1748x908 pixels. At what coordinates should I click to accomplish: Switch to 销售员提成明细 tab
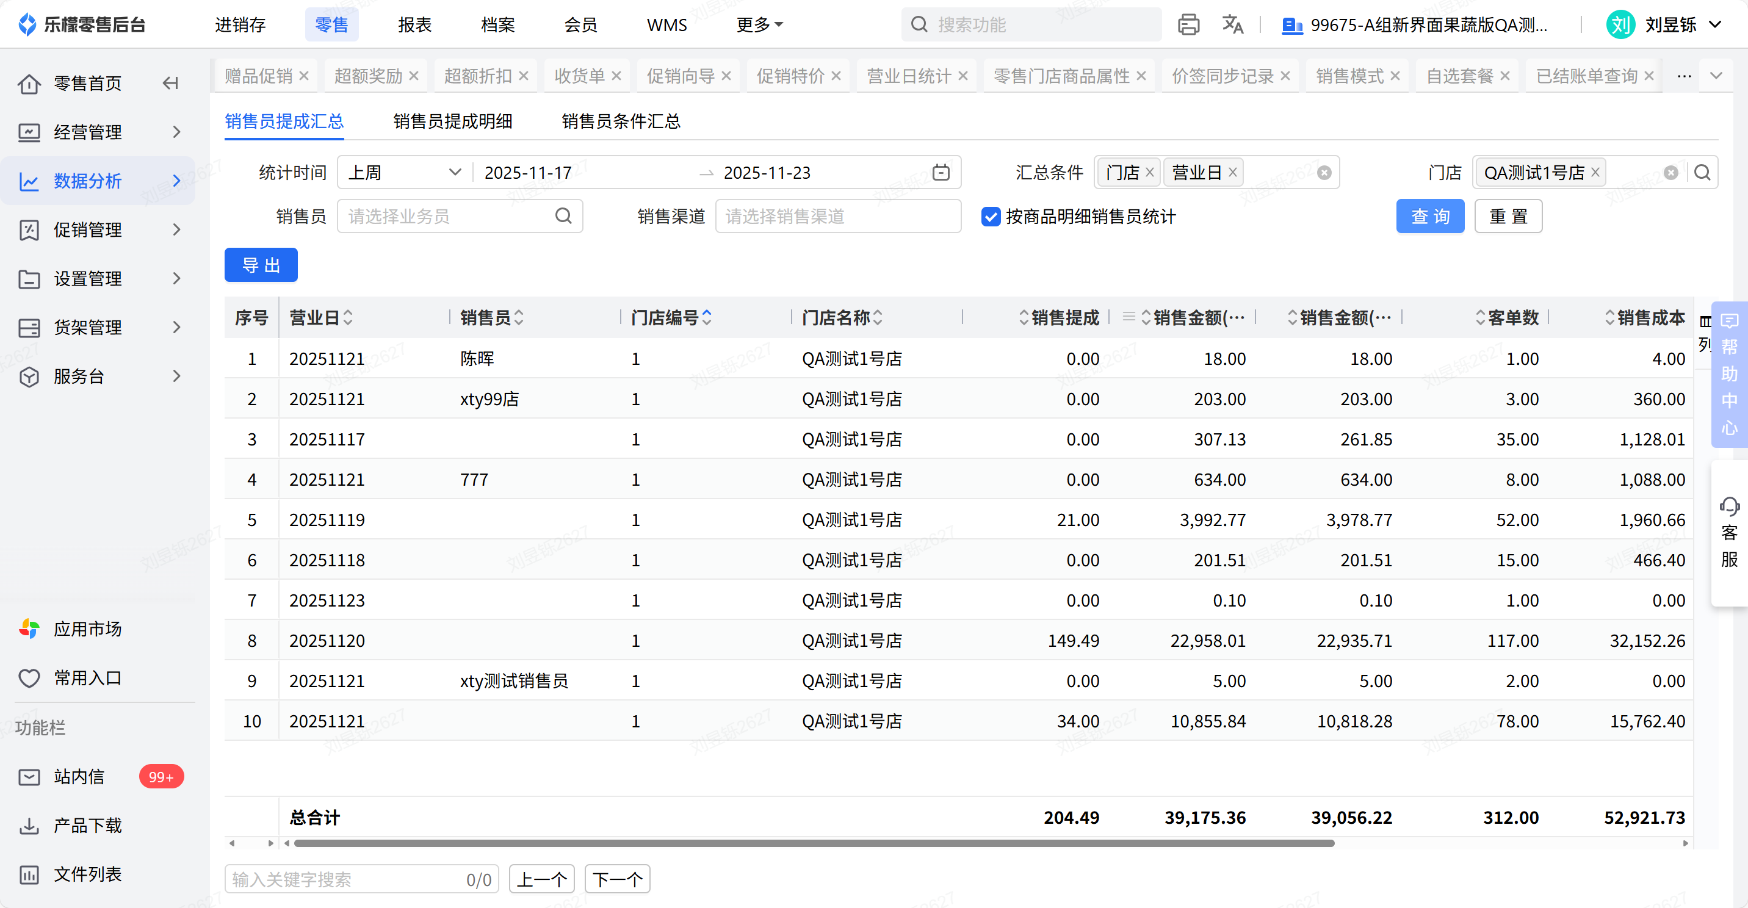point(453,121)
